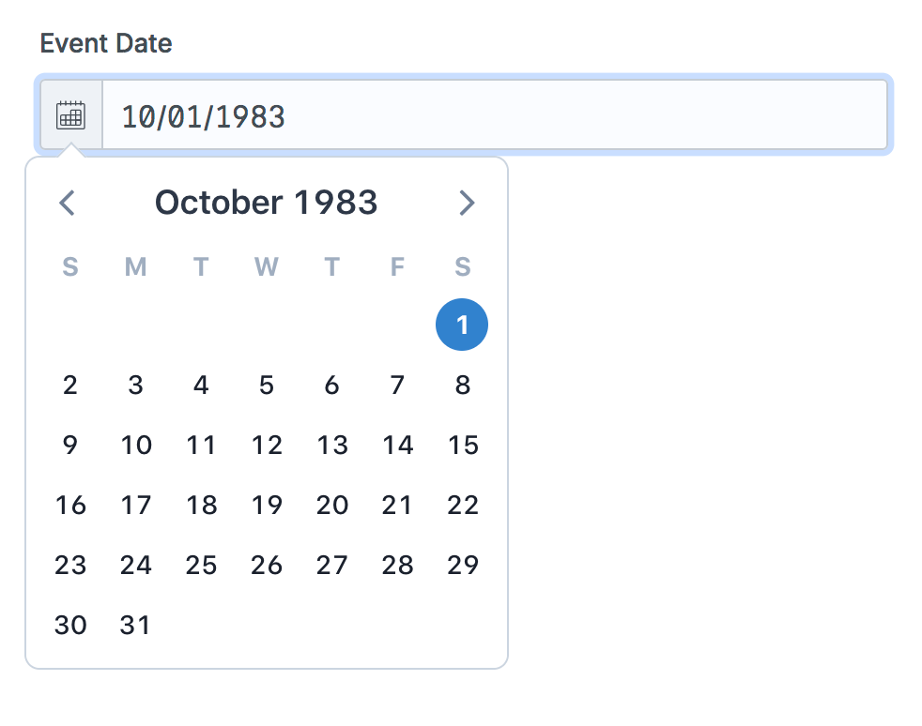Choose October 15 in the grid
Viewport: 922px width, 726px height.
coord(462,445)
